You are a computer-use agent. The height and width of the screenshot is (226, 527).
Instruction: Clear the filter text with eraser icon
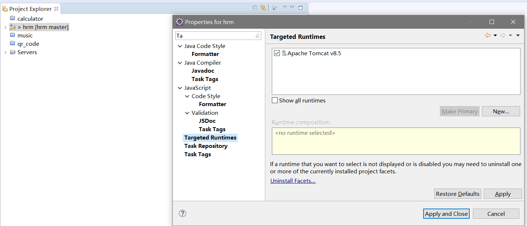pyautogui.click(x=258, y=36)
